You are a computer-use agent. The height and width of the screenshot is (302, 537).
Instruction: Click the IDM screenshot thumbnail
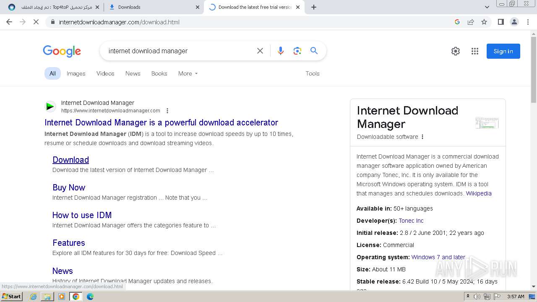pos(487,123)
